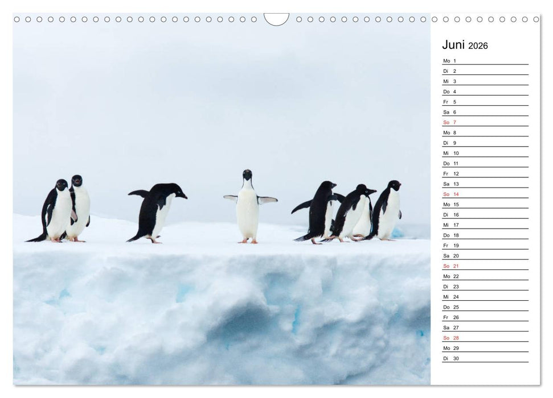Choose the Mi 17 date row

point(485,225)
